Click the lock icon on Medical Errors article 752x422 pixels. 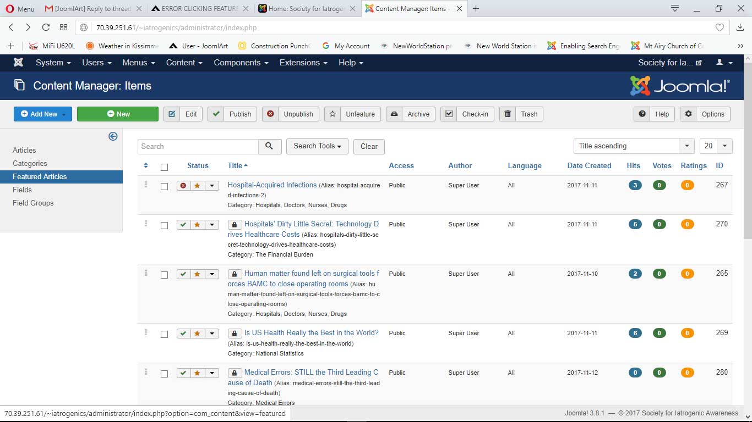[235, 373]
